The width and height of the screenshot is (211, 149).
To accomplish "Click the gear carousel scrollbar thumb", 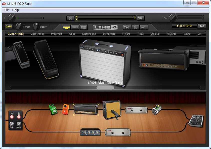I will pyautogui.click(x=105, y=88).
